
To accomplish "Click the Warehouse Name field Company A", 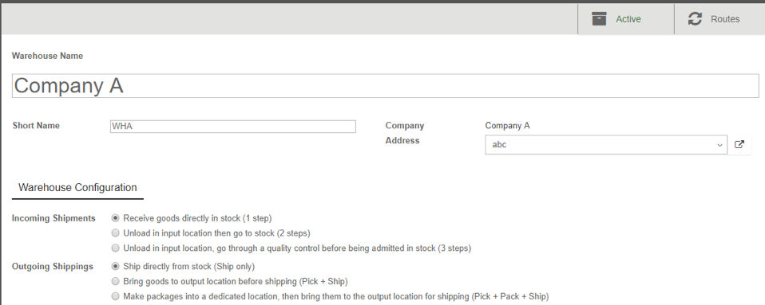I will pos(386,86).
